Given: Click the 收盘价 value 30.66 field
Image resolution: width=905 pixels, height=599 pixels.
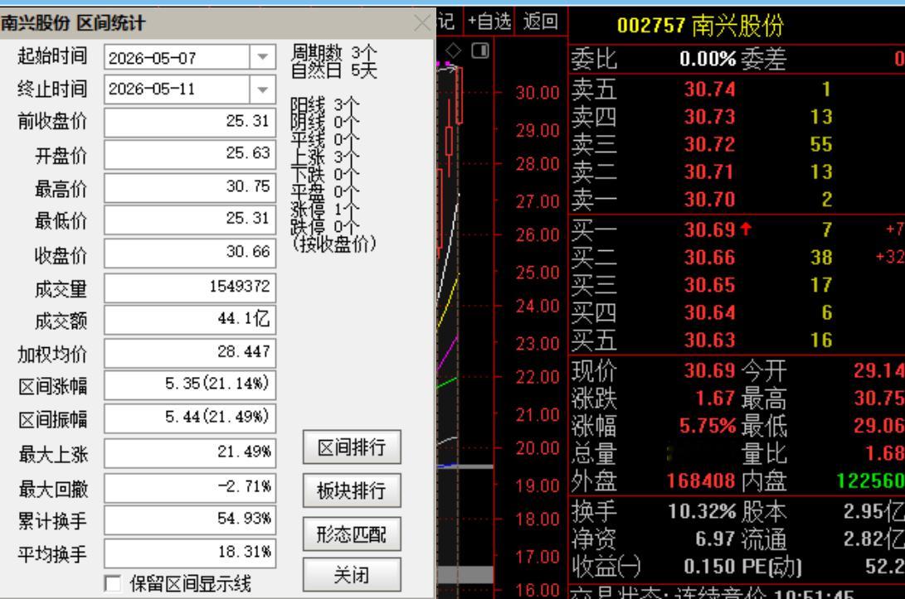Looking at the screenshot, I should (190, 252).
